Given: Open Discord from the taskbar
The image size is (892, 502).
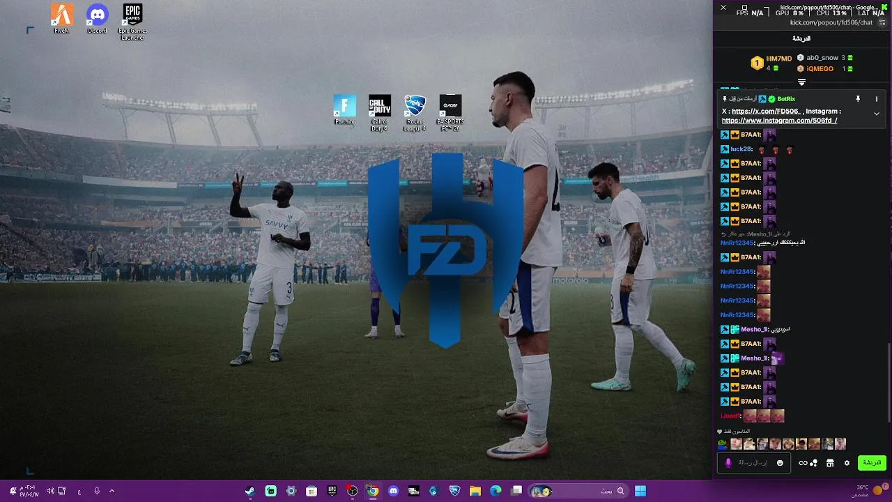Looking at the screenshot, I should tap(393, 491).
